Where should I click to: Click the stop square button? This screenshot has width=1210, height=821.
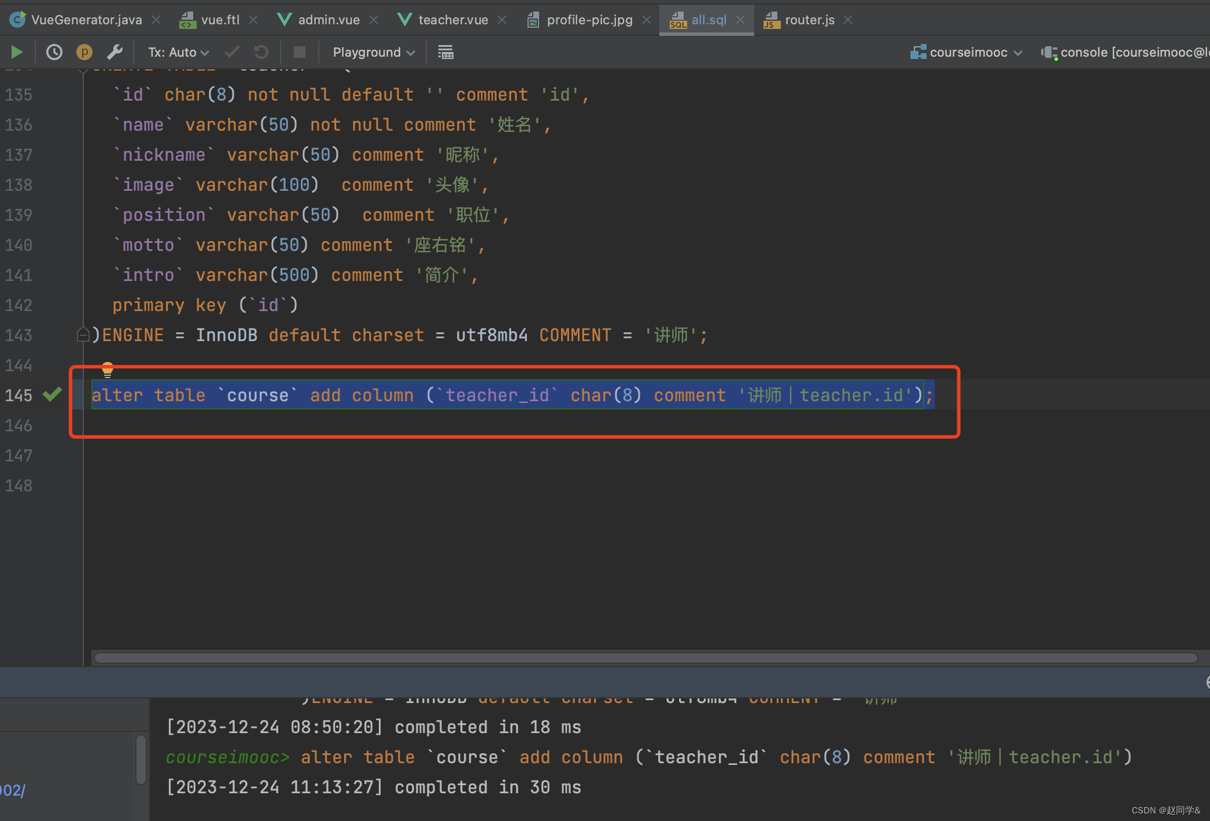click(300, 53)
